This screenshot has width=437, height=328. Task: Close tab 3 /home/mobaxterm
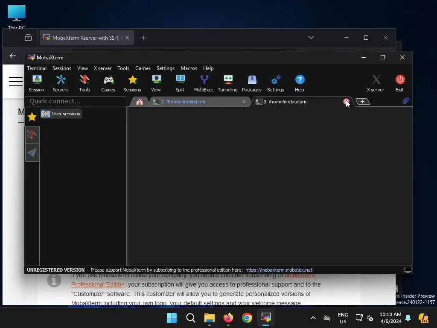[346, 102]
